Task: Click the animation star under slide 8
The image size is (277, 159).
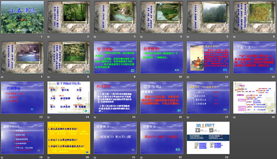Action: 49,77
